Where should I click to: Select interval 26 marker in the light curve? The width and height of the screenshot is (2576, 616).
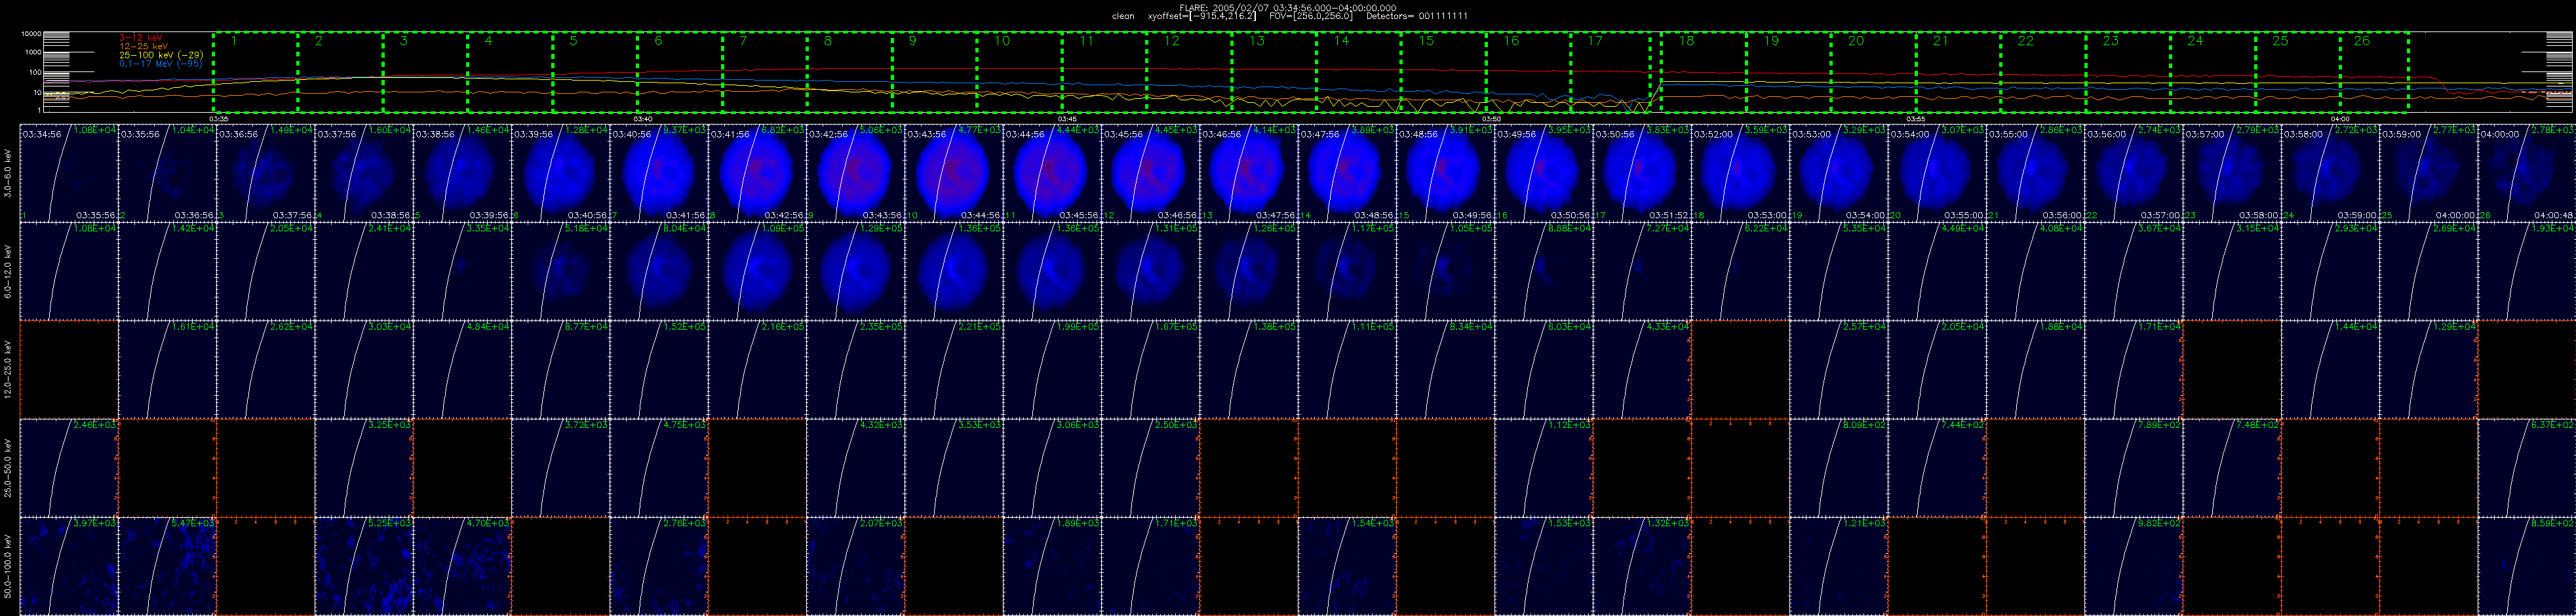click(2362, 41)
